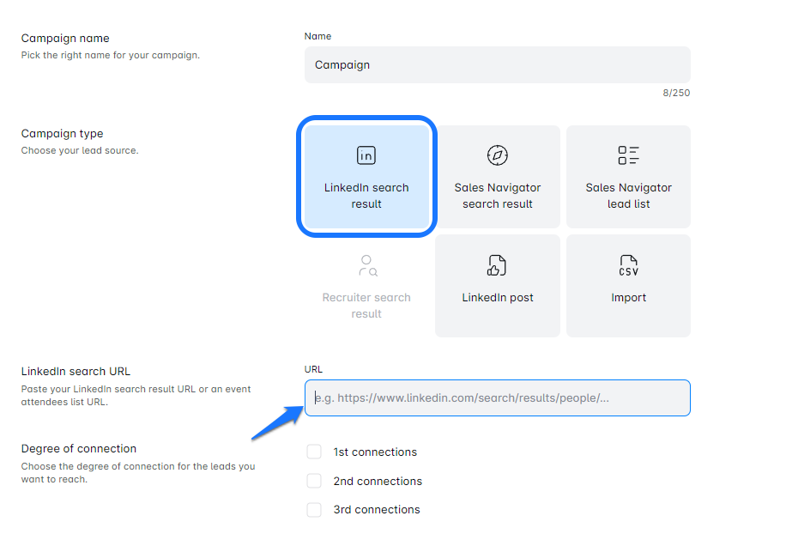The width and height of the screenshot is (786, 546).
Task: Click the thumbs-up document icon for LinkedIn post
Action: [498, 265]
